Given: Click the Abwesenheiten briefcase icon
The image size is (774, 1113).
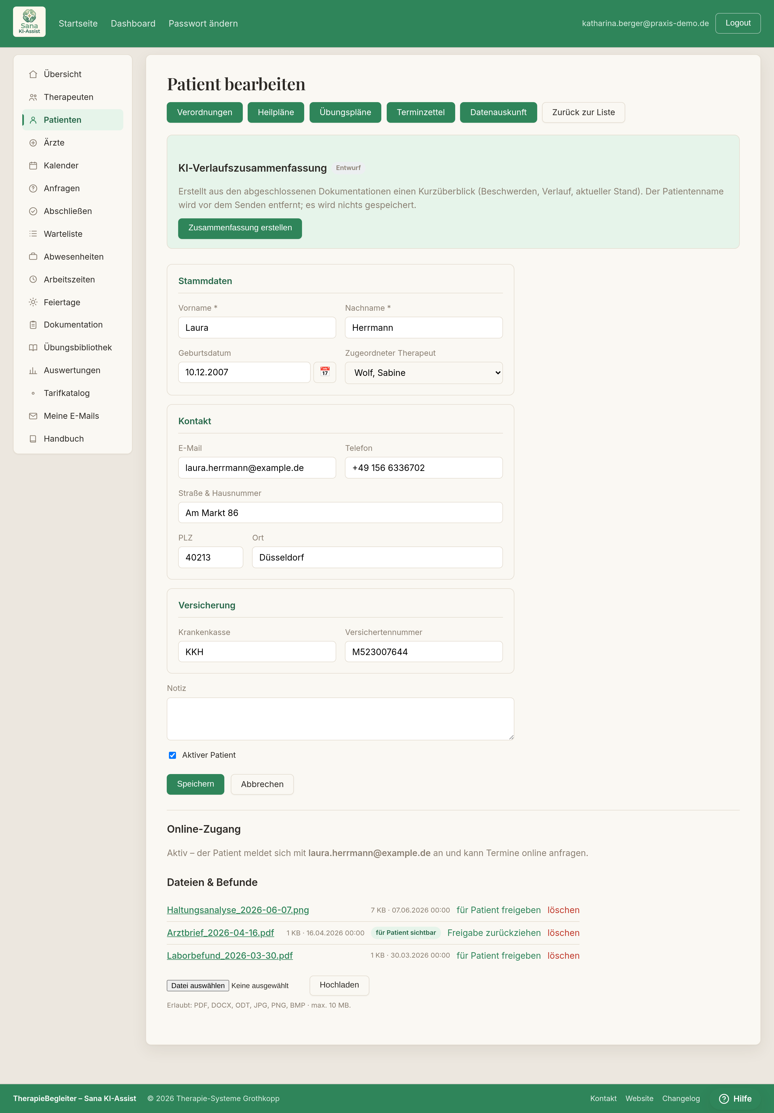Looking at the screenshot, I should [x=33, y=256].
